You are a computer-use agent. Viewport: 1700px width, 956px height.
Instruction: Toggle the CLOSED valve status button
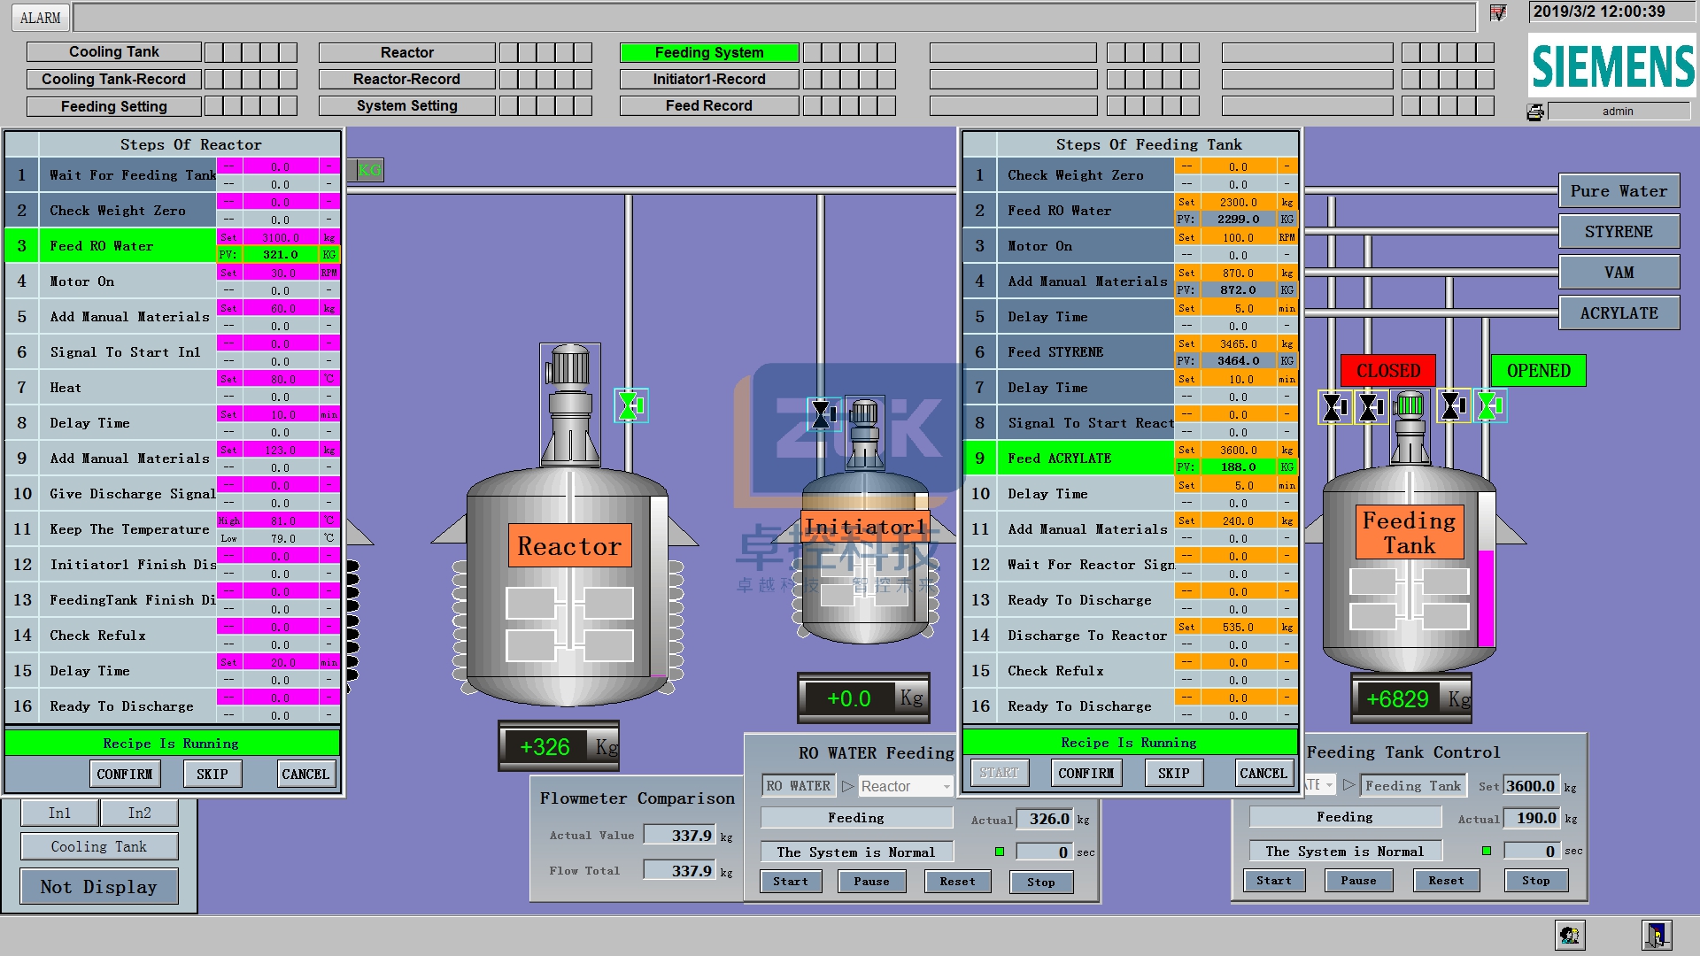1388,371
